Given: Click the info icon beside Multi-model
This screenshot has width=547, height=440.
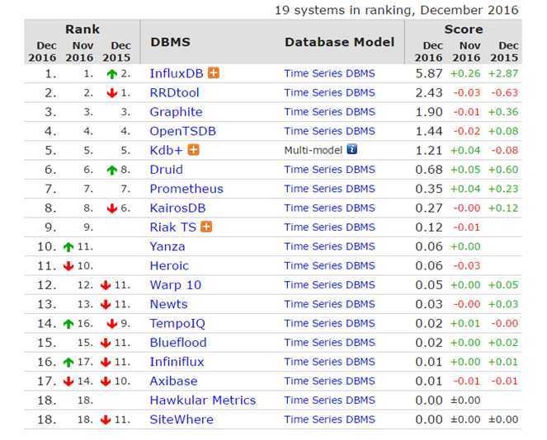Looking at the screenshot, I should (352, 149).
